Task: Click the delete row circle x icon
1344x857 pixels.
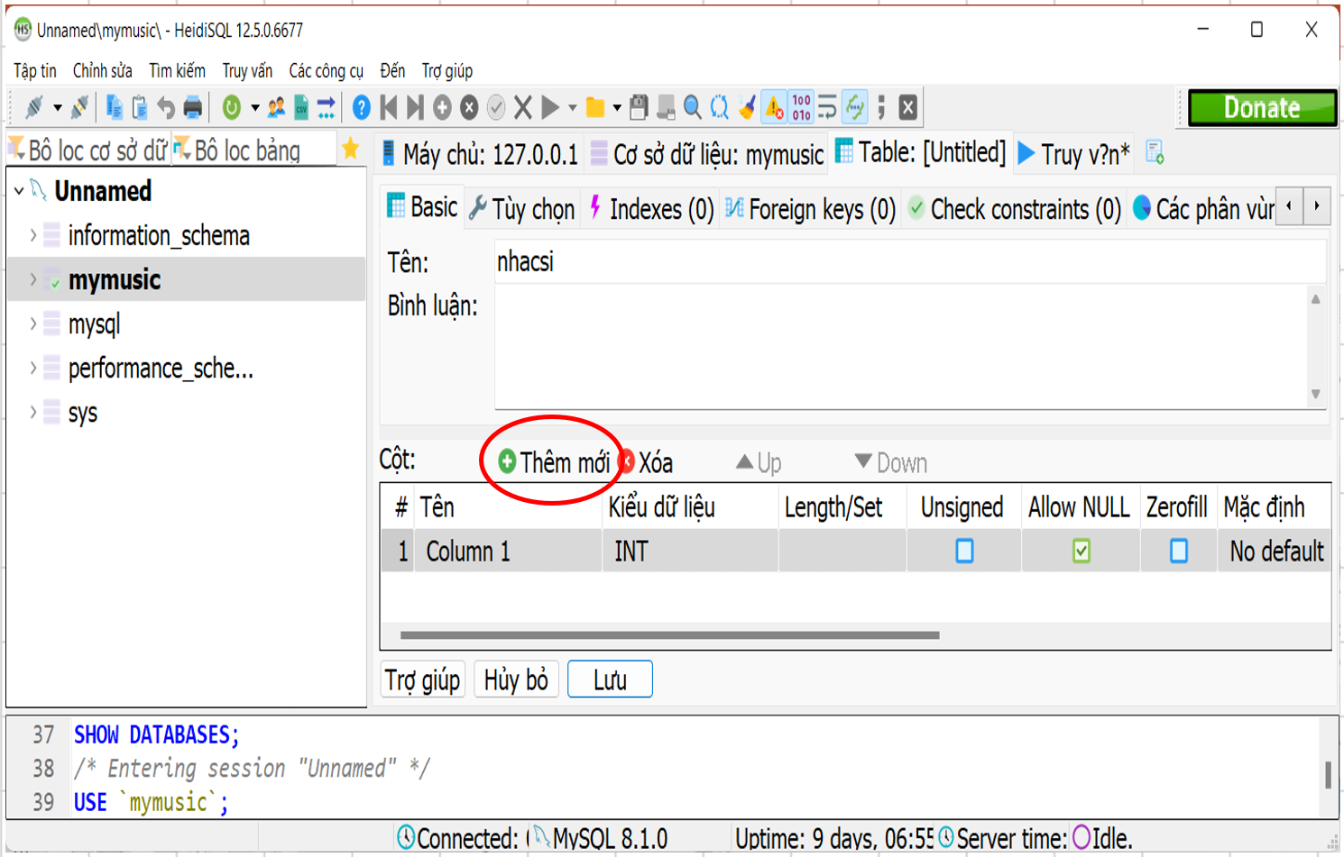Action: click(x=469, y=108)
